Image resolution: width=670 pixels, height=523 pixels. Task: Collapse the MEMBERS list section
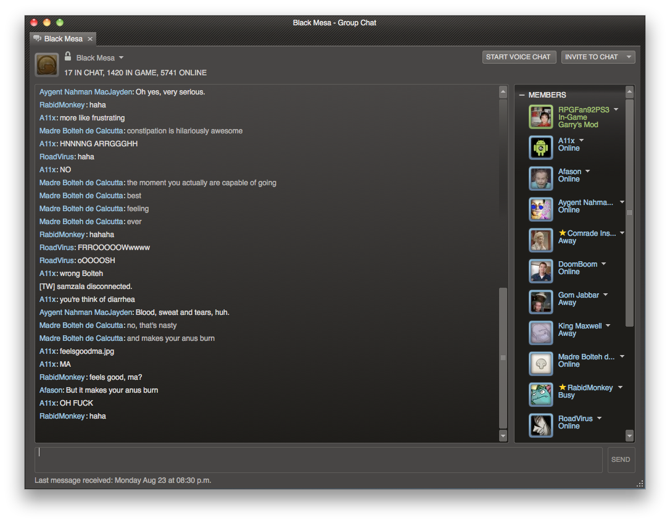click(522, 95)
